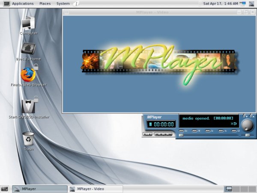Click the 'media opened.' status text

click(196, 118)
